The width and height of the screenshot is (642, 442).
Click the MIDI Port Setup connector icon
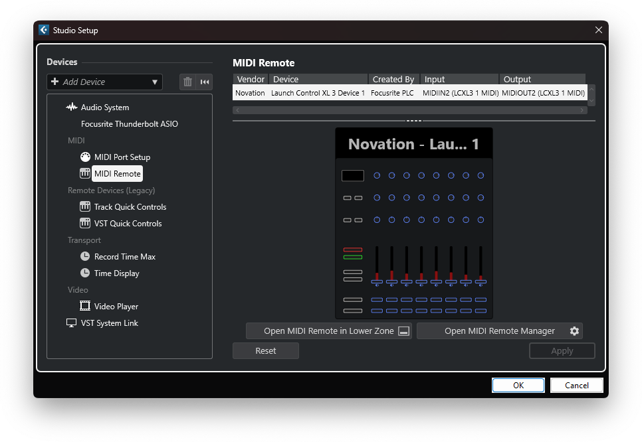tap(85, 157)
